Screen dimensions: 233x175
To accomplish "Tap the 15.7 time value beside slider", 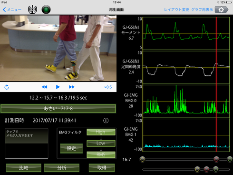I will tap(126, 159).
